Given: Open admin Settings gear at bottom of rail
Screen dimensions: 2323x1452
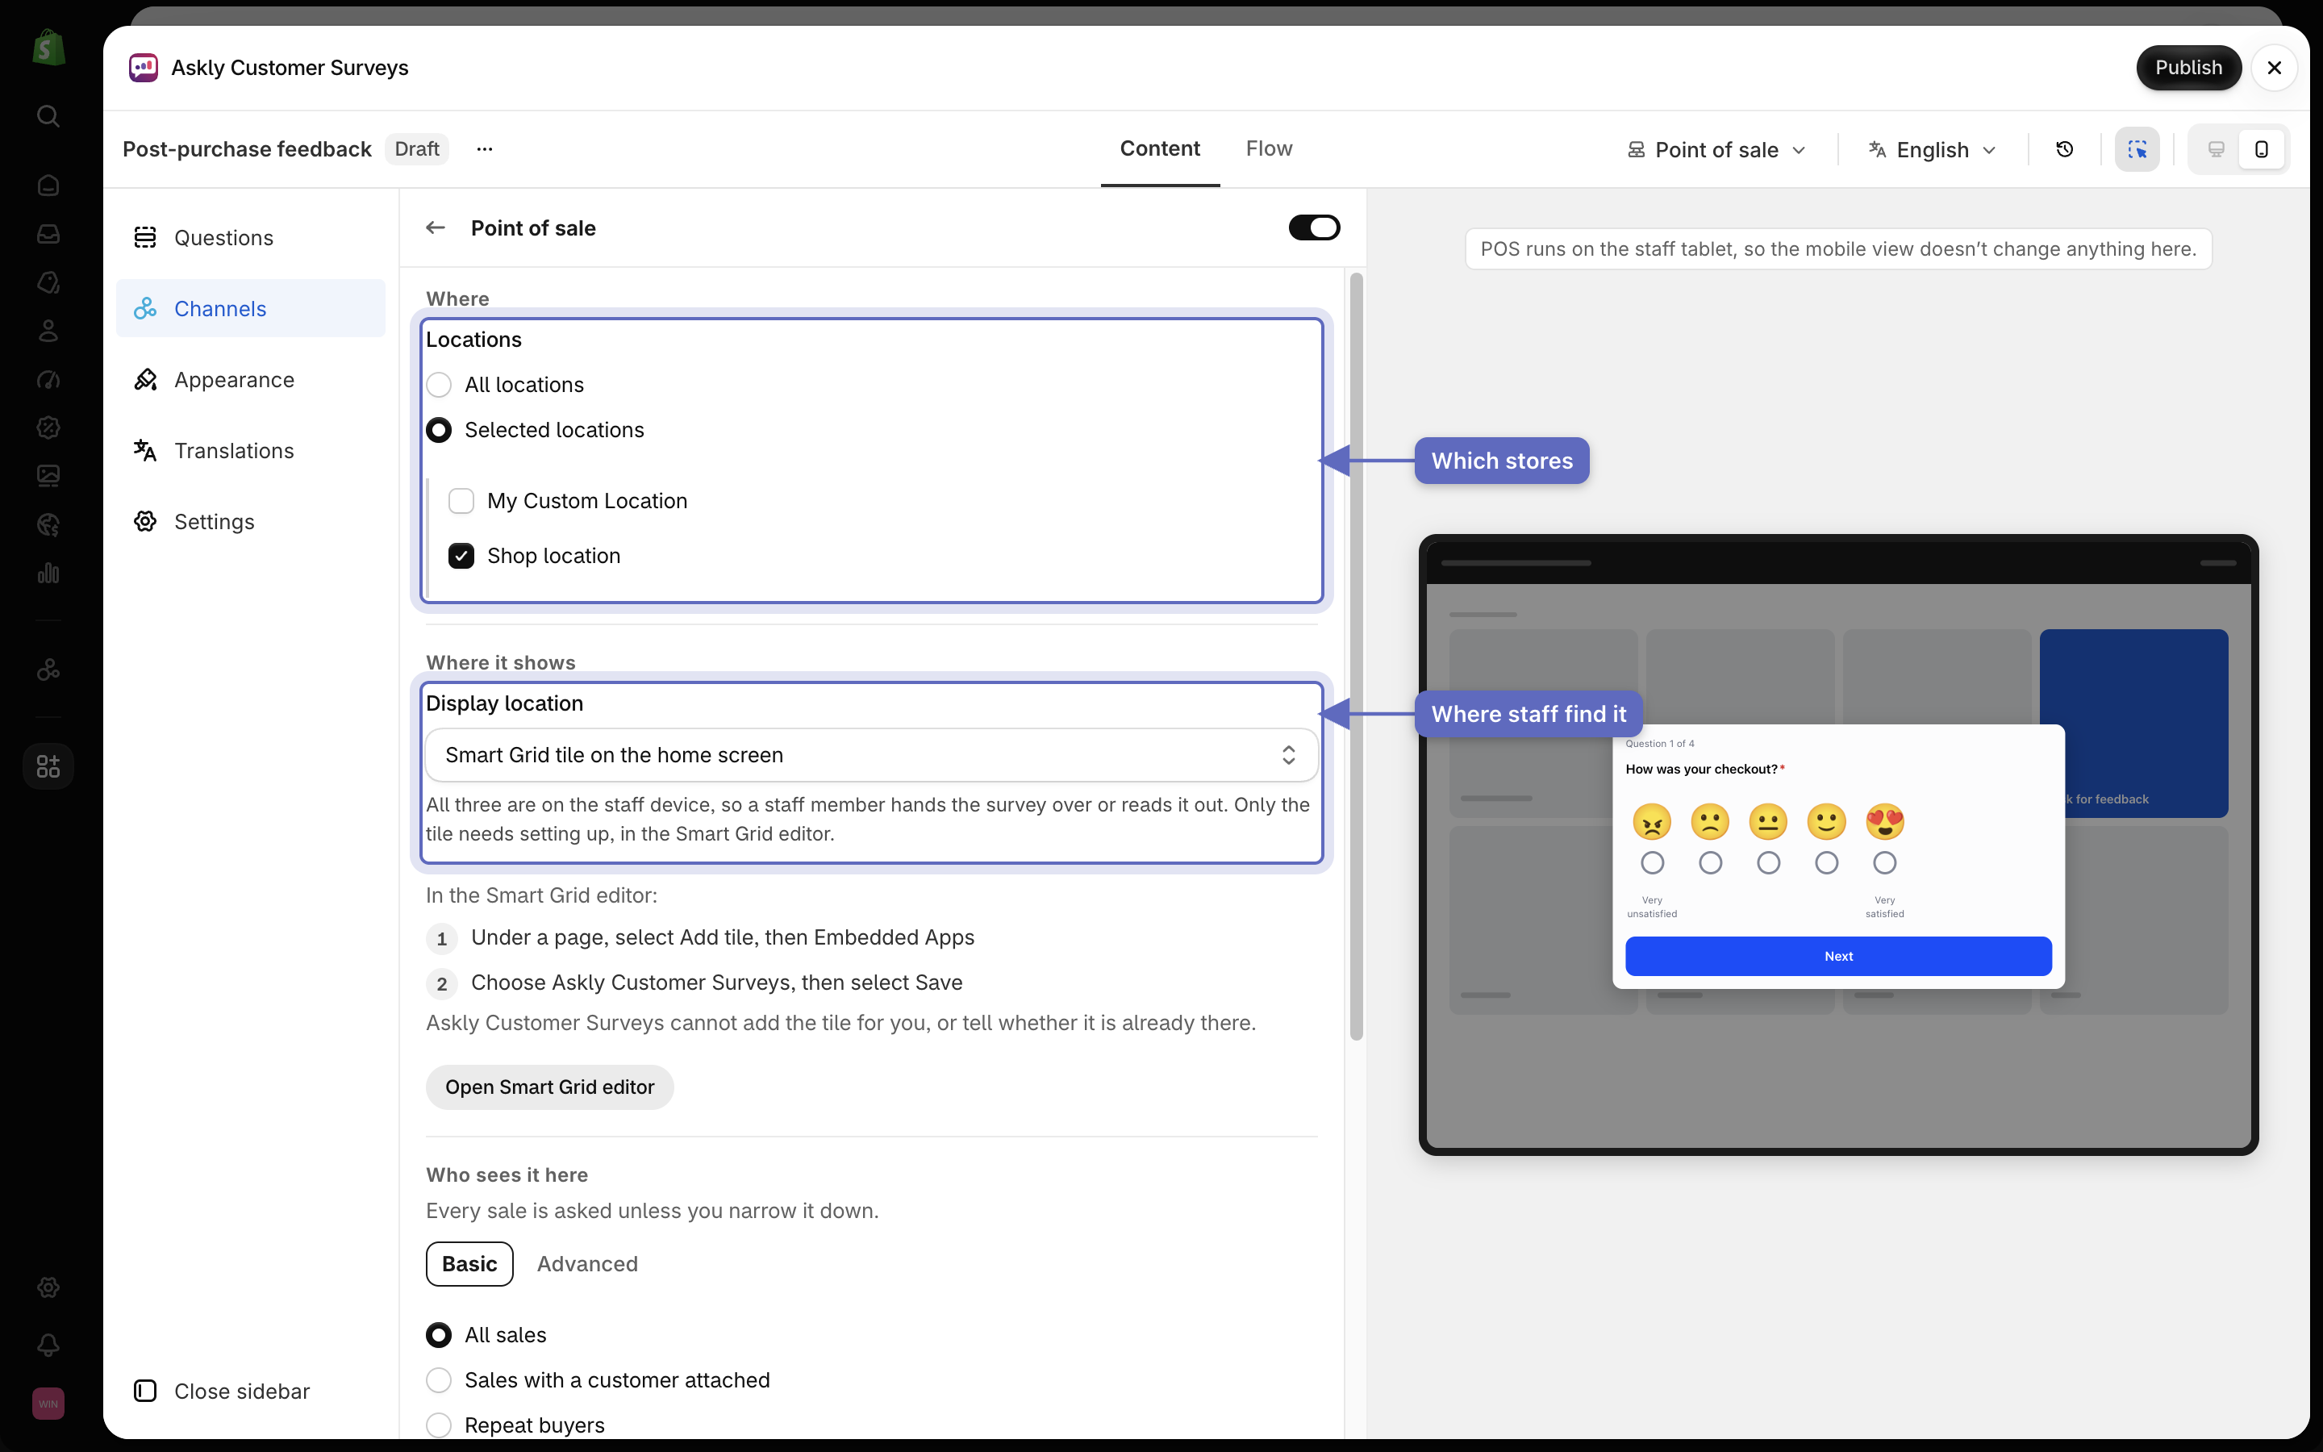Looking at the screenshot, I should tap(48, 1287).
